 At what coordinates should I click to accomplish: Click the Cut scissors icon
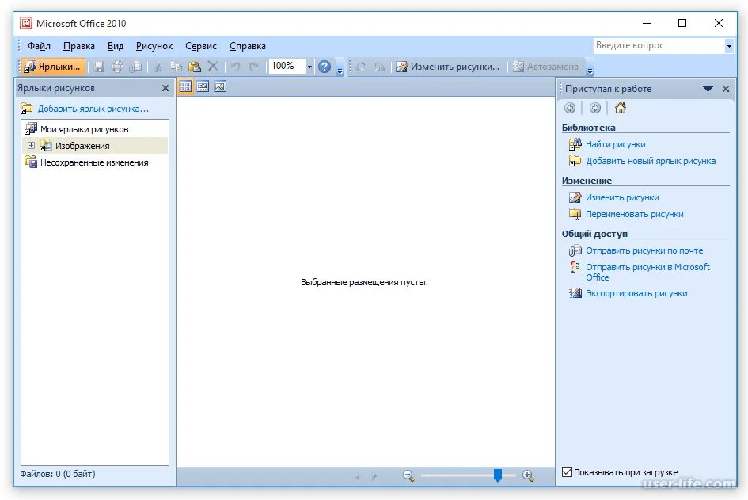pos(158,67)
